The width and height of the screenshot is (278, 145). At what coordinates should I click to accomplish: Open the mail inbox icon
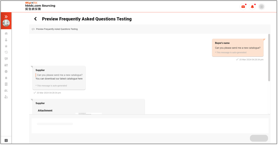tap(243, 7)
